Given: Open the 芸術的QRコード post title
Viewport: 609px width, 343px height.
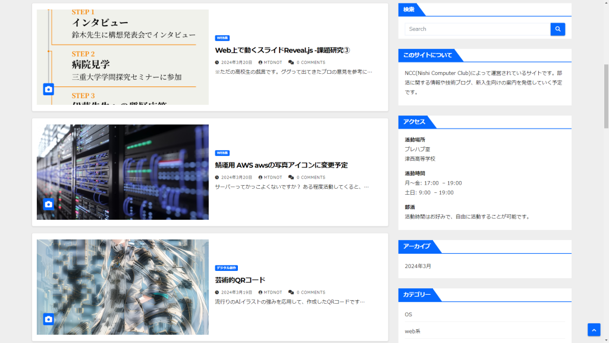Looking at the screenshot, I should 240,280.
